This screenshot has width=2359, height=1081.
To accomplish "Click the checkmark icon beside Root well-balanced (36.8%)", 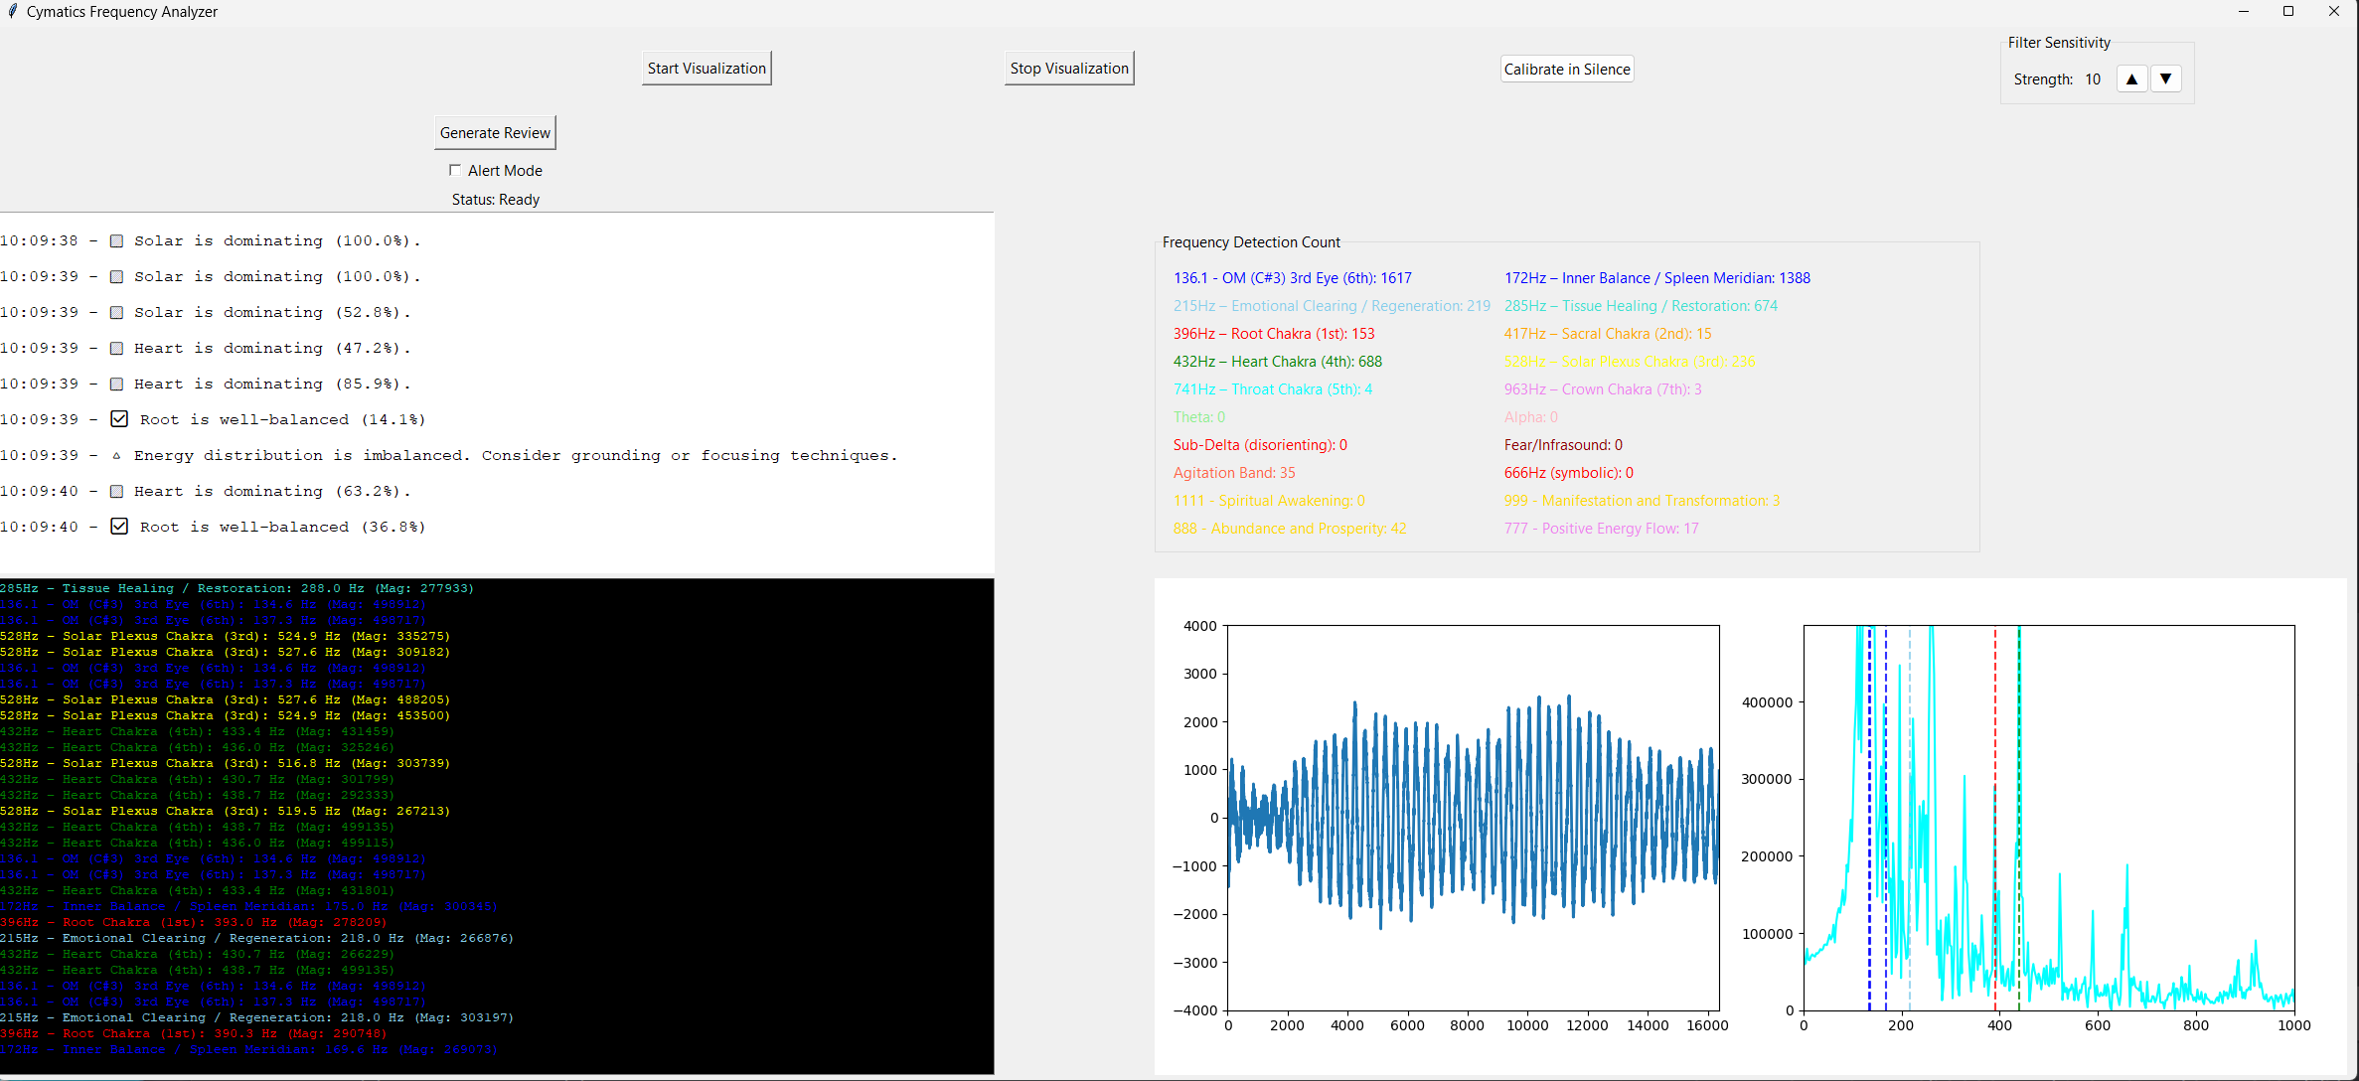I will (119, 527).
